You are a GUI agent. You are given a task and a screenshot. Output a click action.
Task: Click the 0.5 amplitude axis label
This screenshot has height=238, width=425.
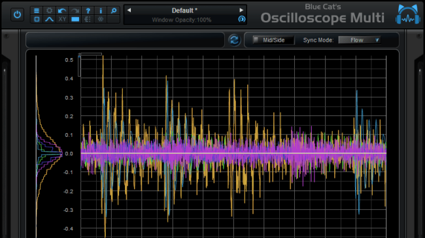69,60
